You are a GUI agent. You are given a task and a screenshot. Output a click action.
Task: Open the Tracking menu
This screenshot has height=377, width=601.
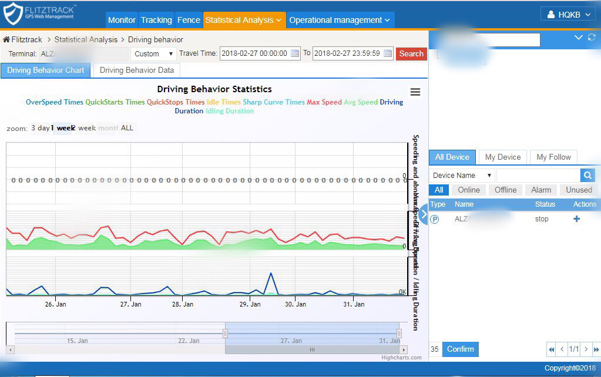coord(156,20)
